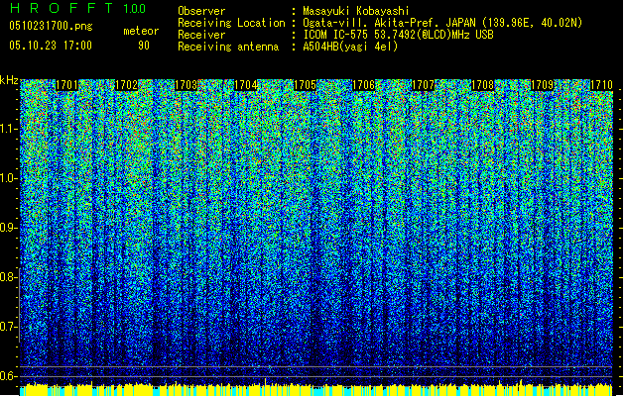This screenshot has height=396, width=624.
Task: Click the kHz axis unit label
Action: click(x=9, y=80)
